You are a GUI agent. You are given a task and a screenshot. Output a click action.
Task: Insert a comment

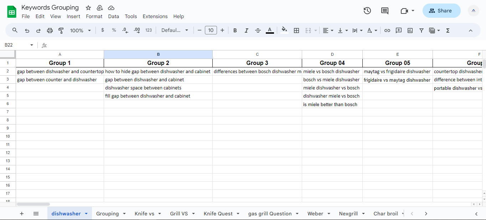click(399, 31)
